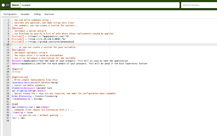The height and width of the screenshot is (136, 217).
Task: Click the !/demomonkey/ip = TestApe line
Action: click(27, 99)
